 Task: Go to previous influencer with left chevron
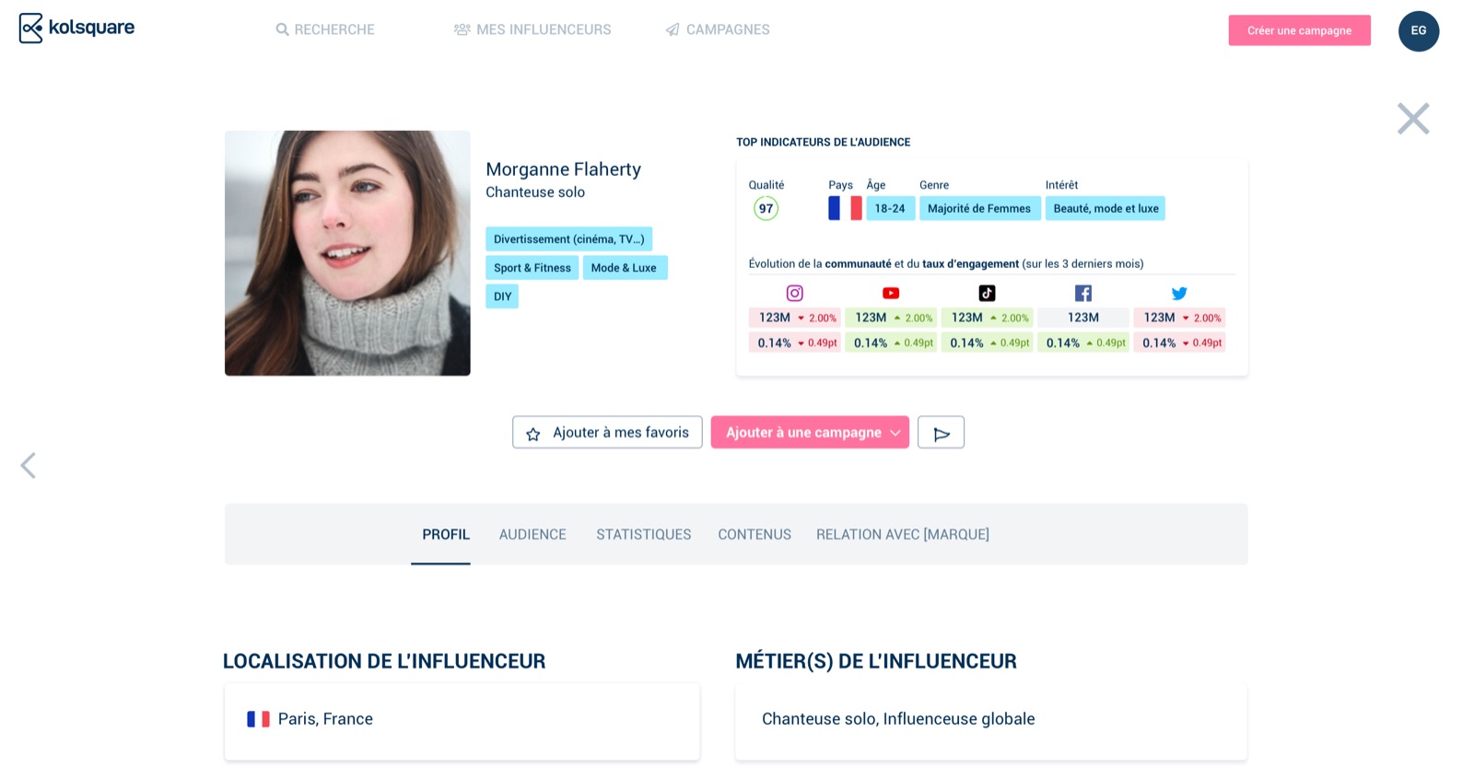(x=29, y=466)
